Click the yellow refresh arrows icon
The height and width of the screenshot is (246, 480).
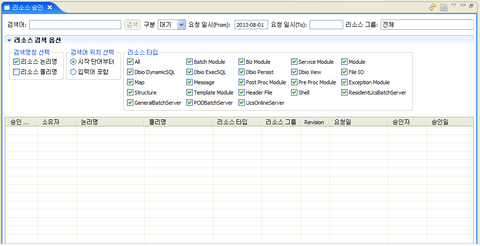(432, 7)
